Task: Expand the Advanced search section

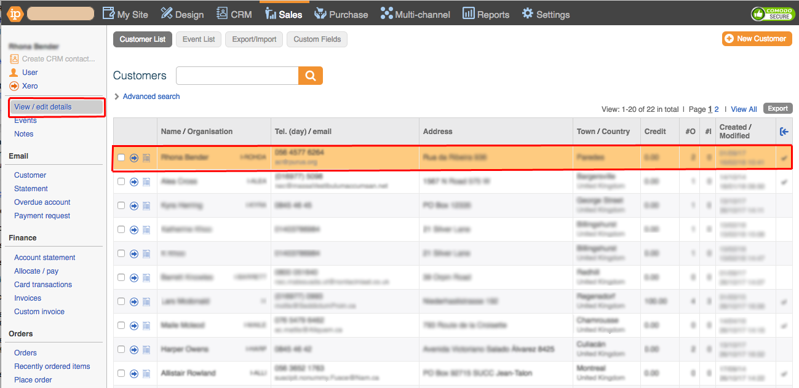Action: [x=147, y=97]
